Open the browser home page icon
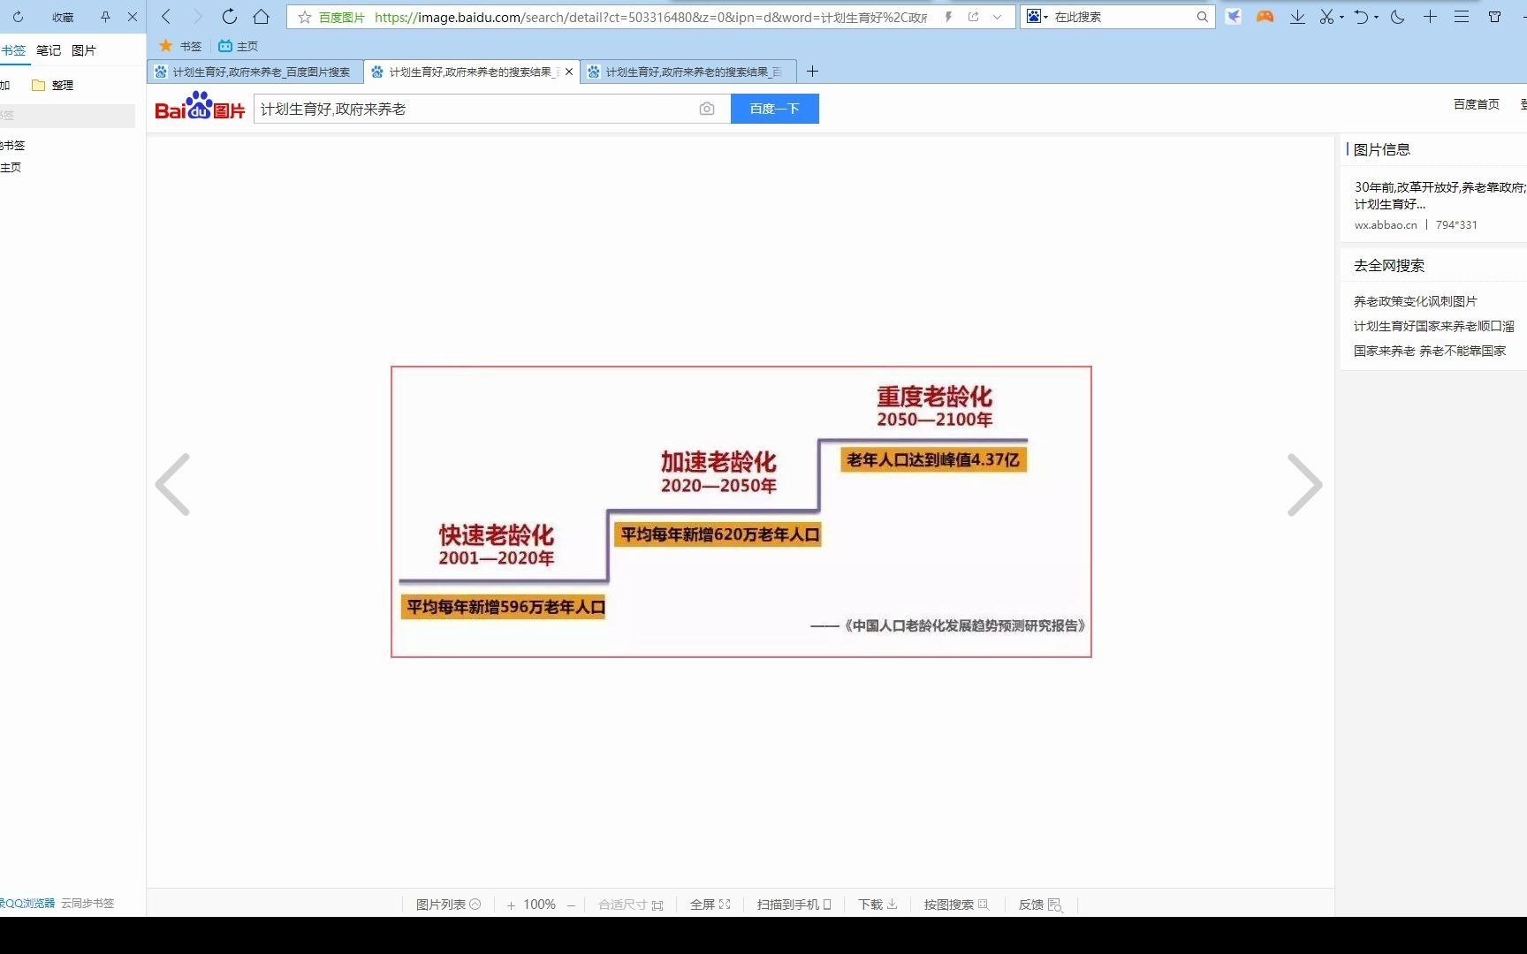Screen dimensions: 1527x954 [x=262, y=17]
